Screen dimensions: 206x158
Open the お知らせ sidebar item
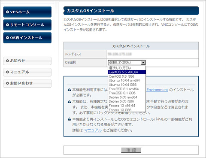27,61
